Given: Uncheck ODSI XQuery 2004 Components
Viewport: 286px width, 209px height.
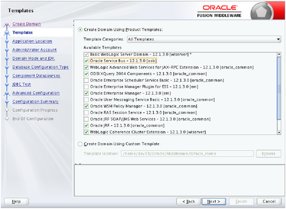Looking at the screenshot, I should pos(86,74).
